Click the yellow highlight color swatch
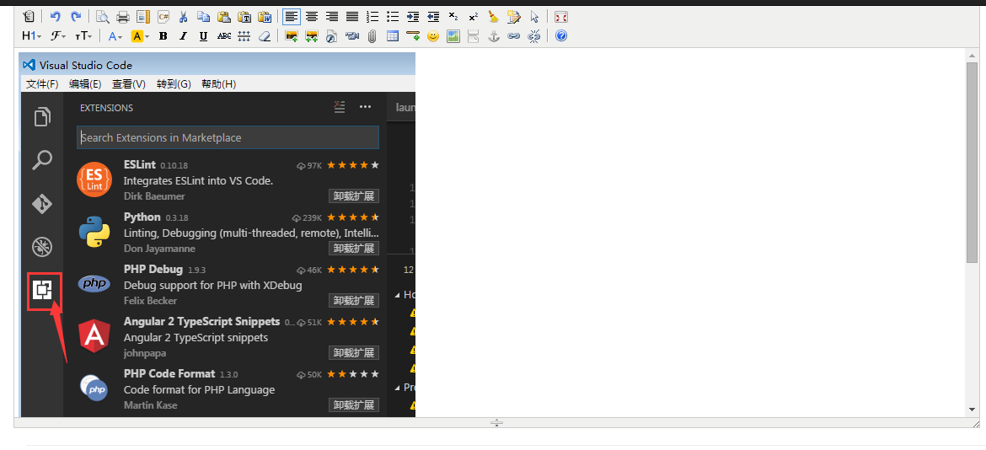Screen dimensions: 986x450 pyautogui.click(x=137, y=36)
